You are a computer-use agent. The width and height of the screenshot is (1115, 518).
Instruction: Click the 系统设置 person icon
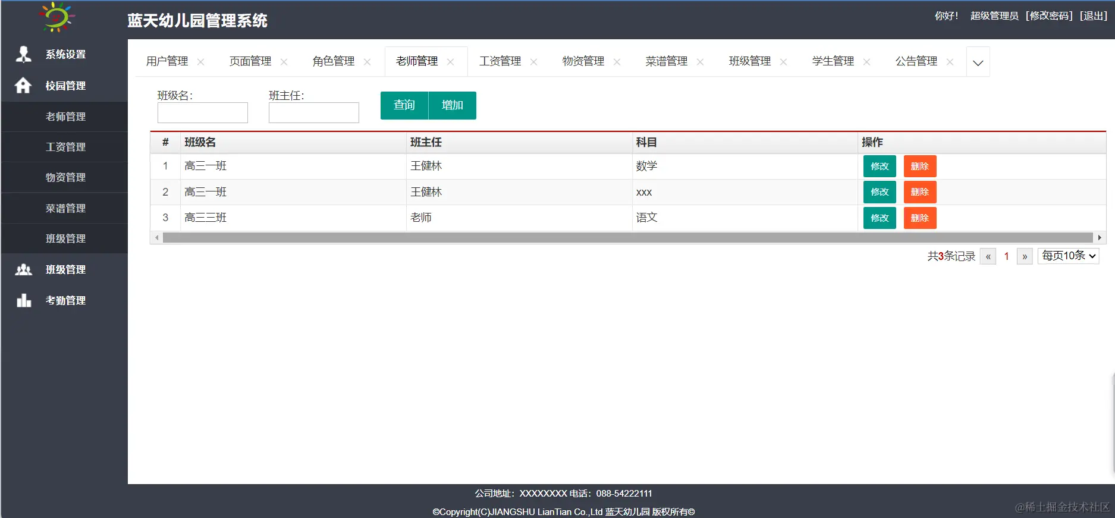(23, 54)
